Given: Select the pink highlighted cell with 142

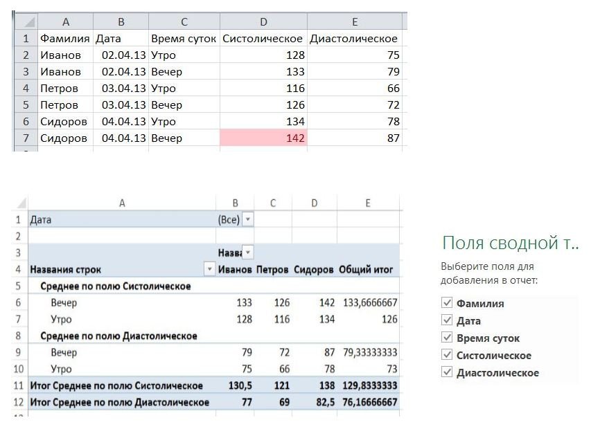Looking at the screenshot, I should (263, 138).
